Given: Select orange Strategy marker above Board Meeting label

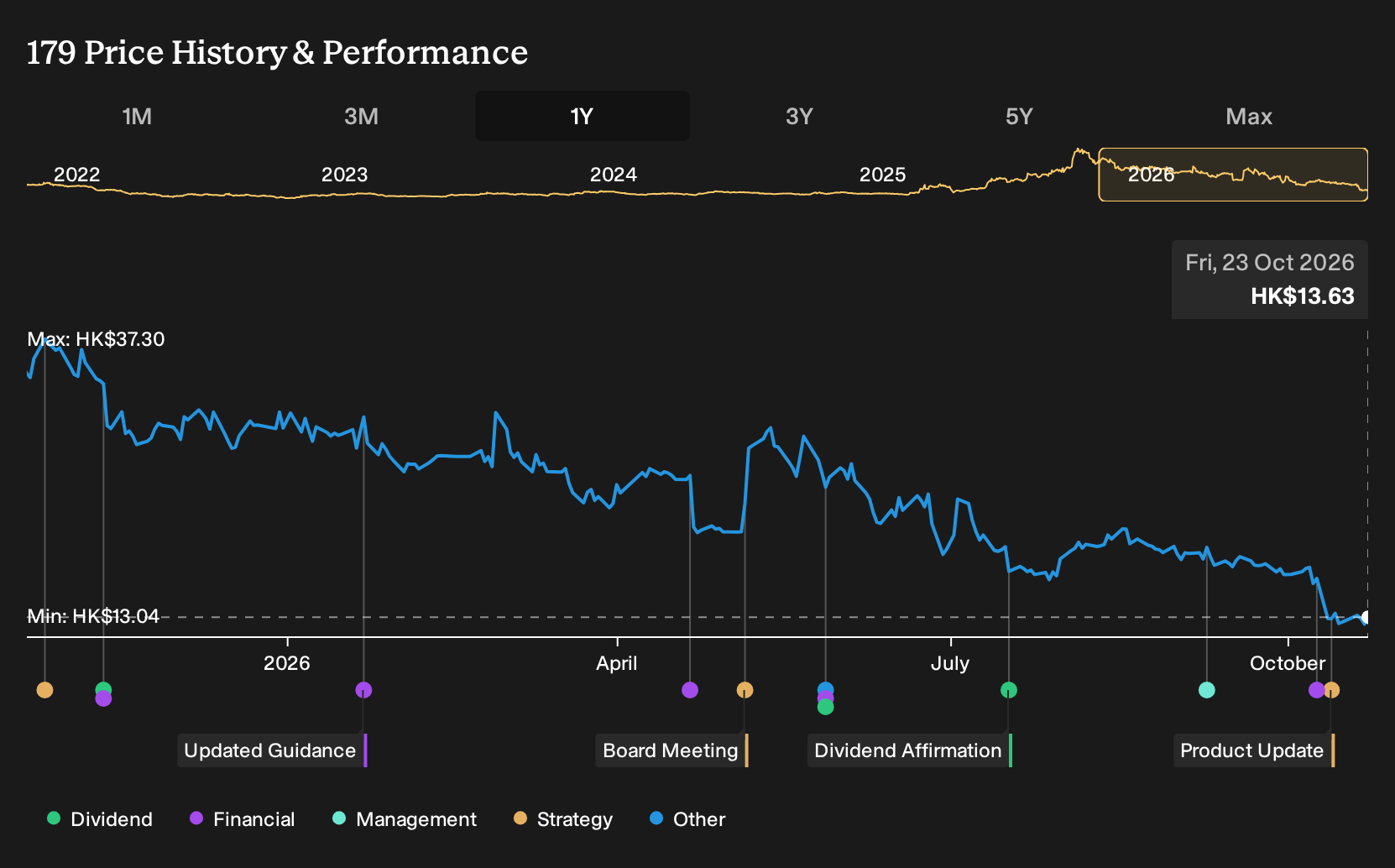Looking at the screenshot, I should [745, 690].
